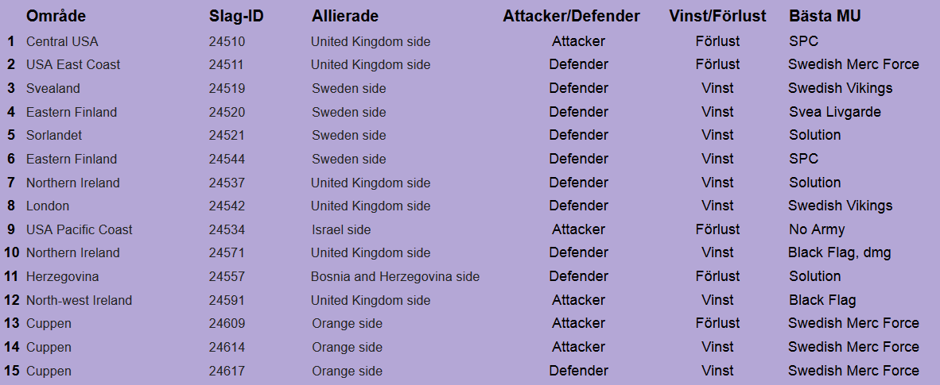940x385 pixels.
Task: Click battle ID 24617
Action: [227, 372]
